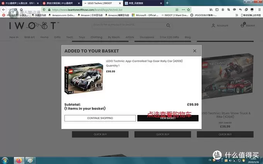Open the Amazon.com bookmark
The height and width of the screenshot is (164, 263).
[x=62, y=15]
